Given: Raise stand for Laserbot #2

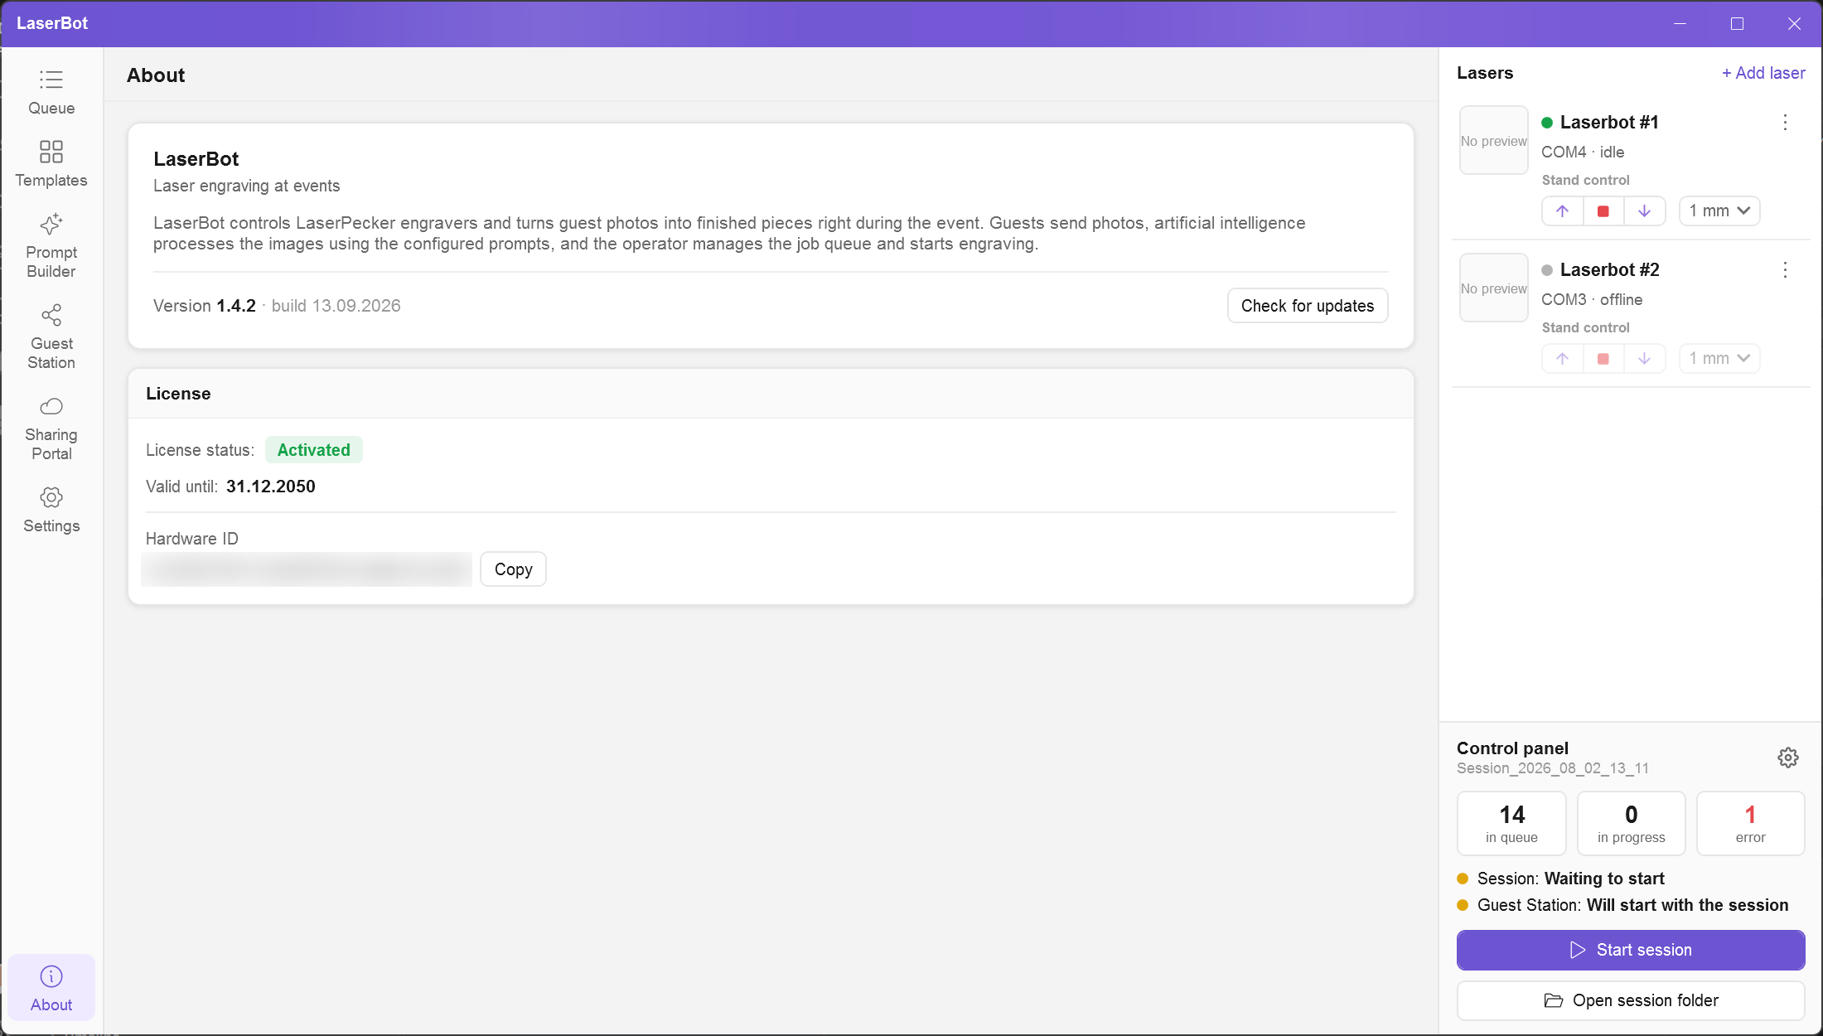Looking at the screenshot, I should pos(1563,359).
